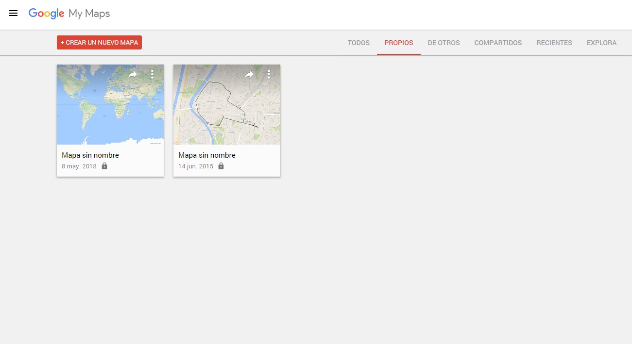Click 'Mapa sin nombre' title dated 8 may. 2018

90,155
